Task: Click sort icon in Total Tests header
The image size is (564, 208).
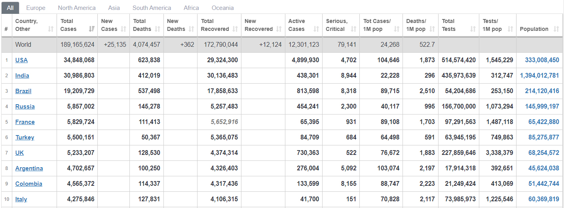Action: click(473, 29)
